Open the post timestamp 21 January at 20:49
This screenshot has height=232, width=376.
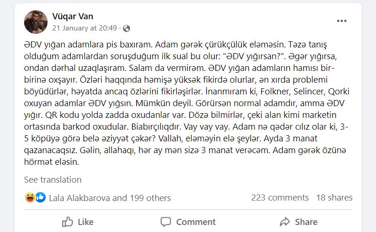pyautogui.click(x=84, y=28)
